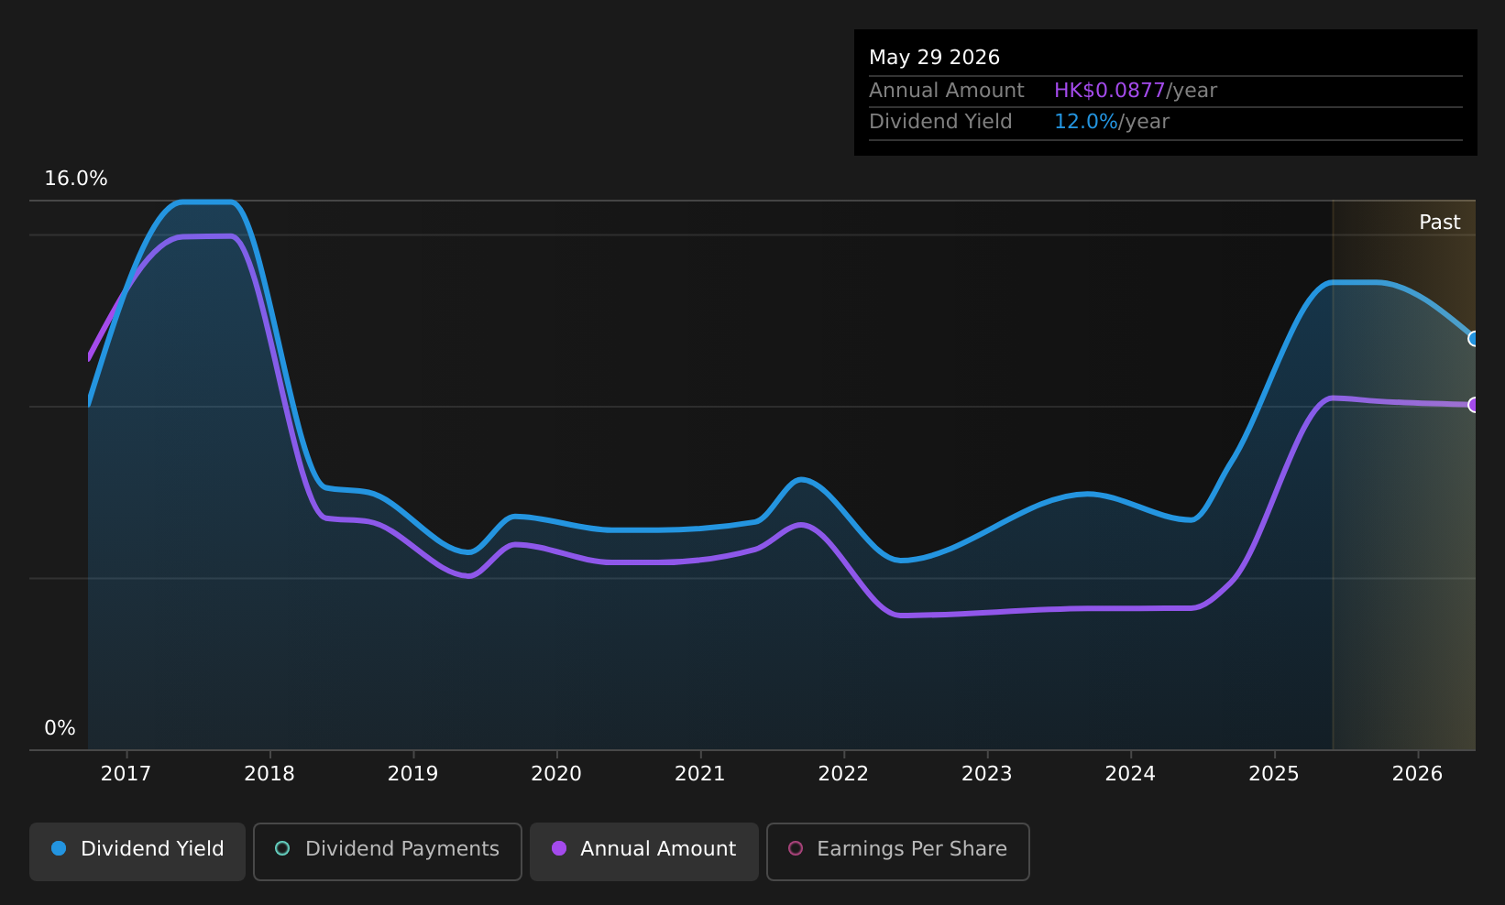Screen dimensions: 1505x905
Task: Toggle the Dividend Yield series
Action: pyautogui.click(x=137, y=851)
